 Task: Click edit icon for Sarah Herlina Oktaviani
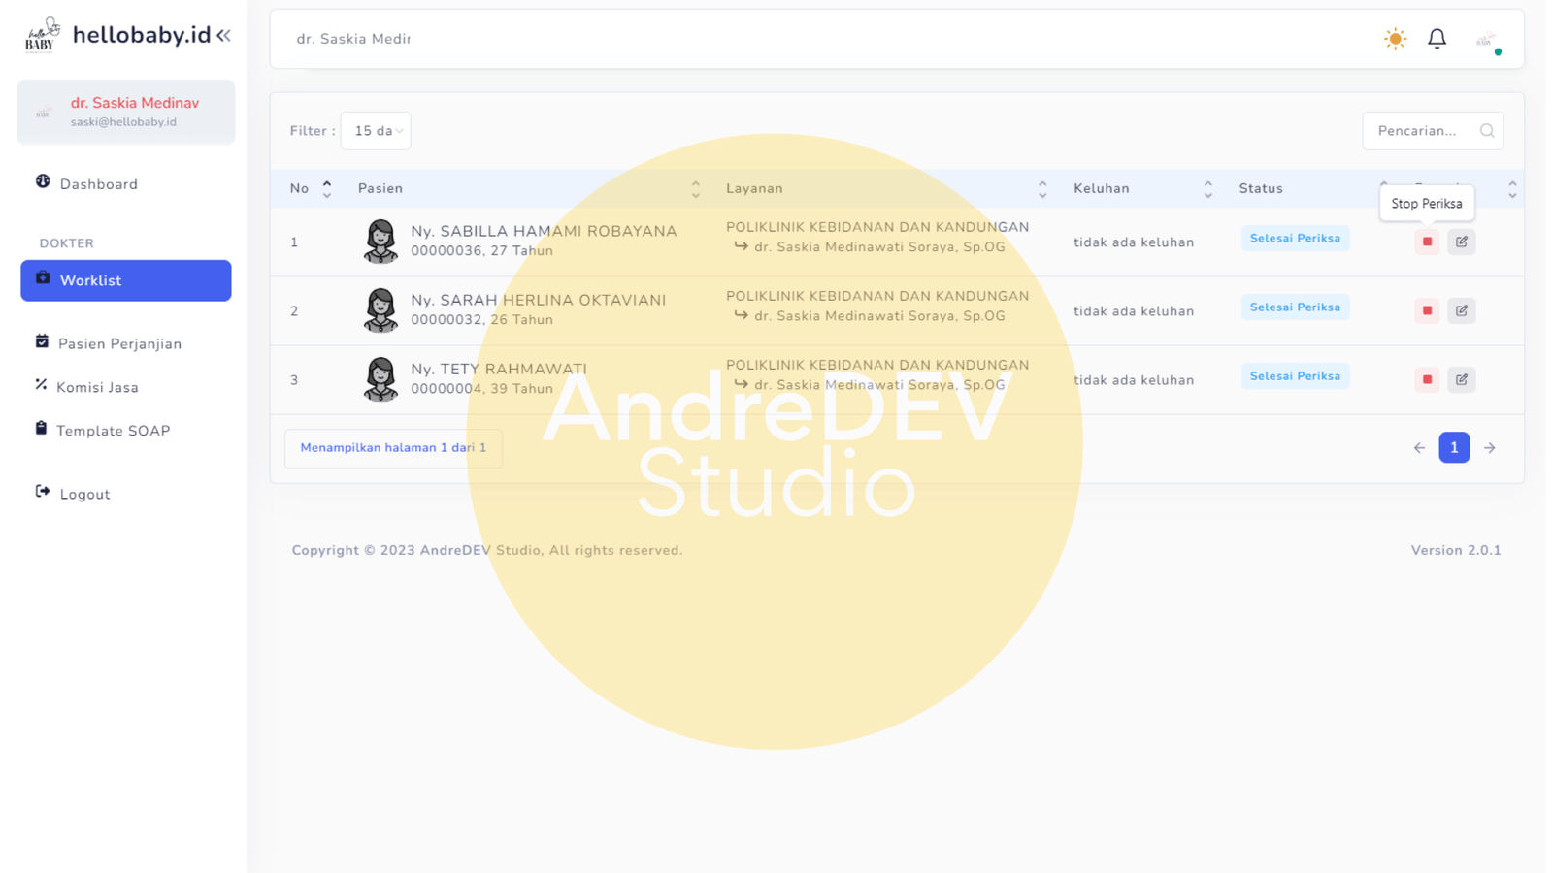(1461, 310)
